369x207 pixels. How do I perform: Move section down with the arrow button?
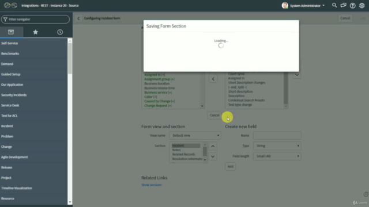click(213, 156)
